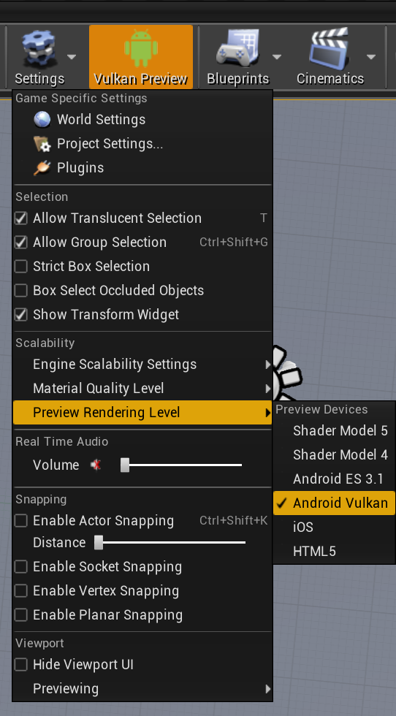This screenshot has height=716, width=396.
Task: Enable Strict Box Selection checkbox
Action: (x=21, y=267)
